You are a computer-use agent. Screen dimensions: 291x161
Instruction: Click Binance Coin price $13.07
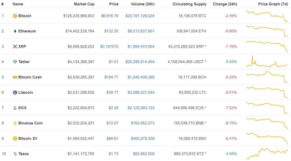(x=112, y=123)
